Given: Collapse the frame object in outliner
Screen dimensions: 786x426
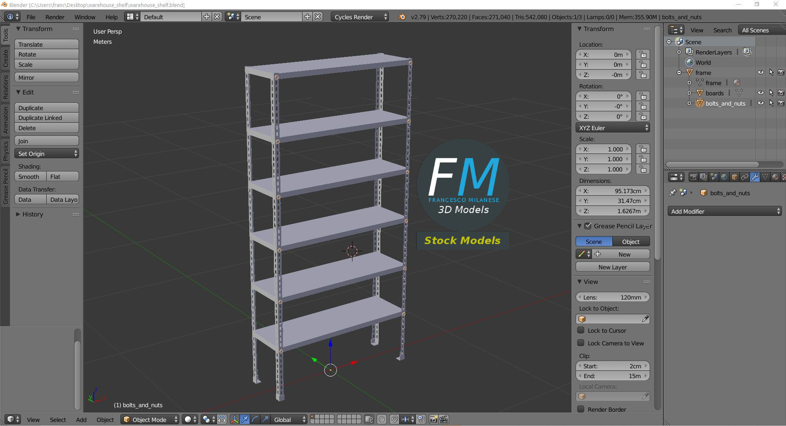Looking at the screenshot, I should coord(679,72).
